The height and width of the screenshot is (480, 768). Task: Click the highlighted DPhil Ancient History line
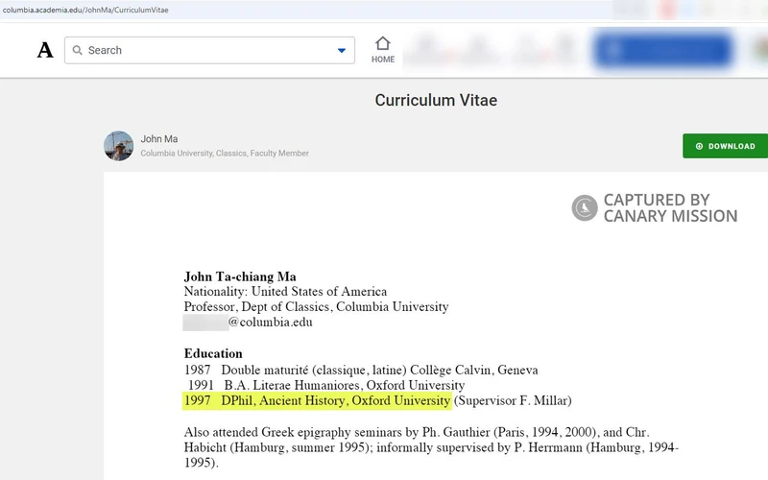[x=317, y=400]
